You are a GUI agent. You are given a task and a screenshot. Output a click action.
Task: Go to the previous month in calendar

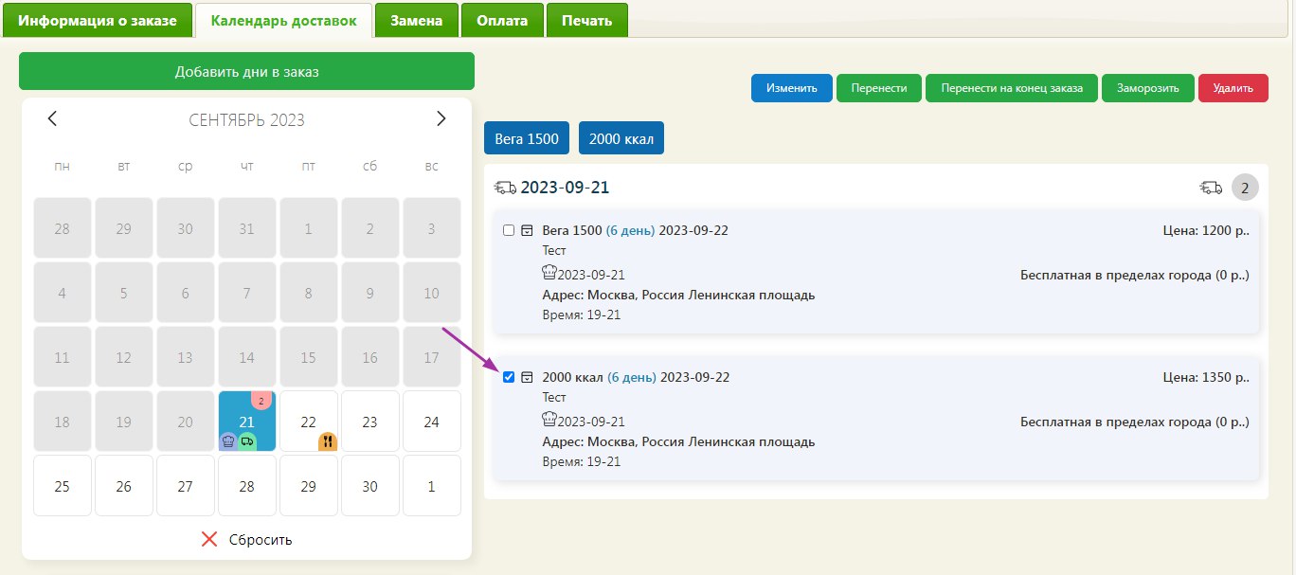click(x=52, y=118)
